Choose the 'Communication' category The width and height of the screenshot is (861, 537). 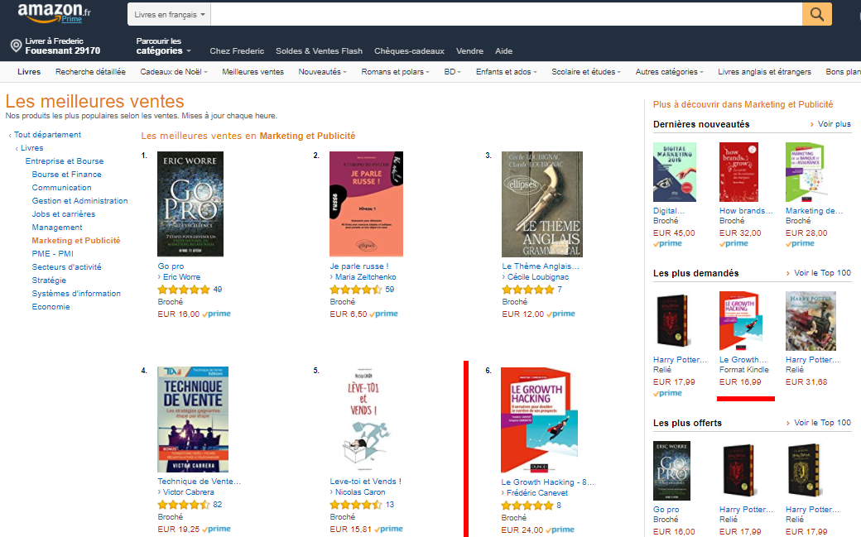tap(61, 187)
